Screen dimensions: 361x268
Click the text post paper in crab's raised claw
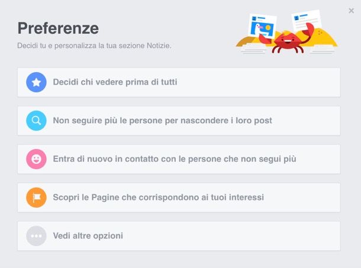(x=306, y=20)
